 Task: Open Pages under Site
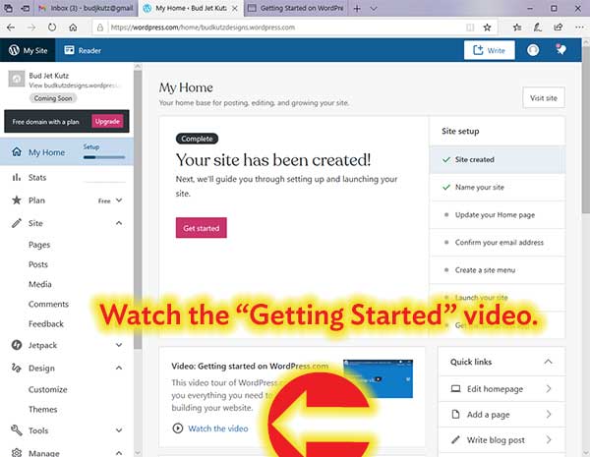coord(39,245)
